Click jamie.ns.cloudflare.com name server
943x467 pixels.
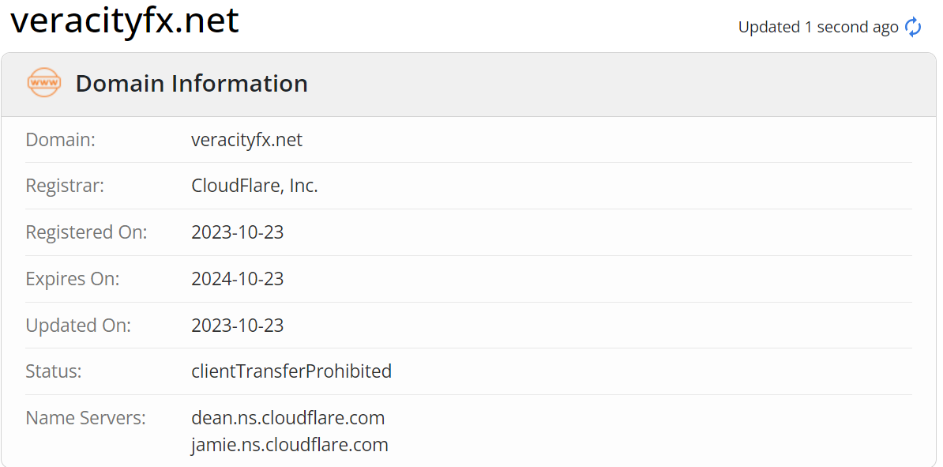point(290,445)
